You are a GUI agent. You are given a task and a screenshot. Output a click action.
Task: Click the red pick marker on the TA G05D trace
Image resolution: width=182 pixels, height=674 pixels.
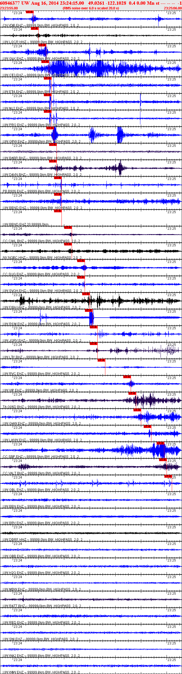click(132, 393)
